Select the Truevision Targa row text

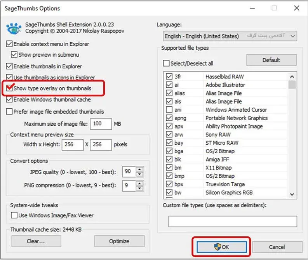click(225, 184)
